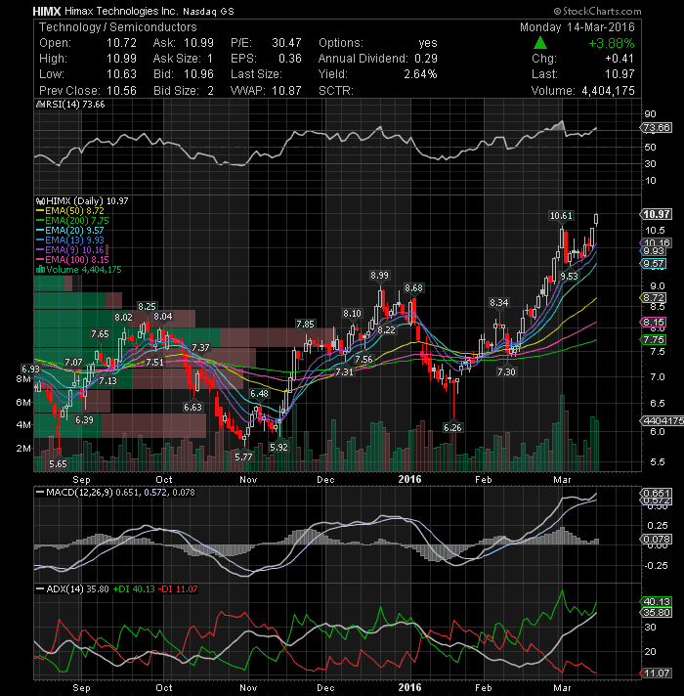The image size is (684, 696).
Task: Click the +3.88% percent change value
Action: point(612,43)
